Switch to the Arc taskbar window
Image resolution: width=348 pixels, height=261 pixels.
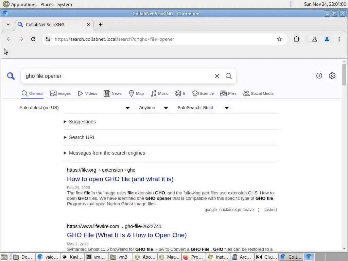point(242,257)
